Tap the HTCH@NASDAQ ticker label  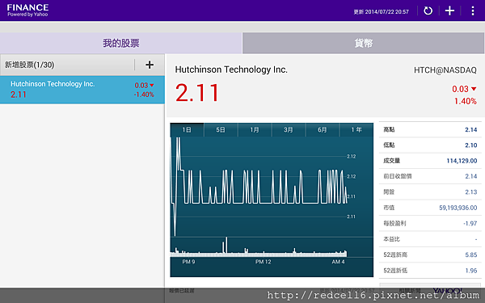pos(445,70)
